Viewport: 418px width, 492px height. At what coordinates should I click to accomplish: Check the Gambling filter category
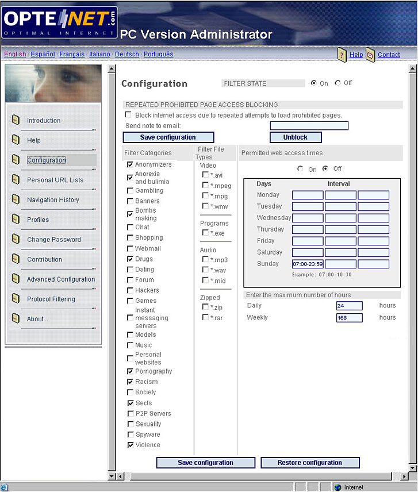(x=130, y=191)
